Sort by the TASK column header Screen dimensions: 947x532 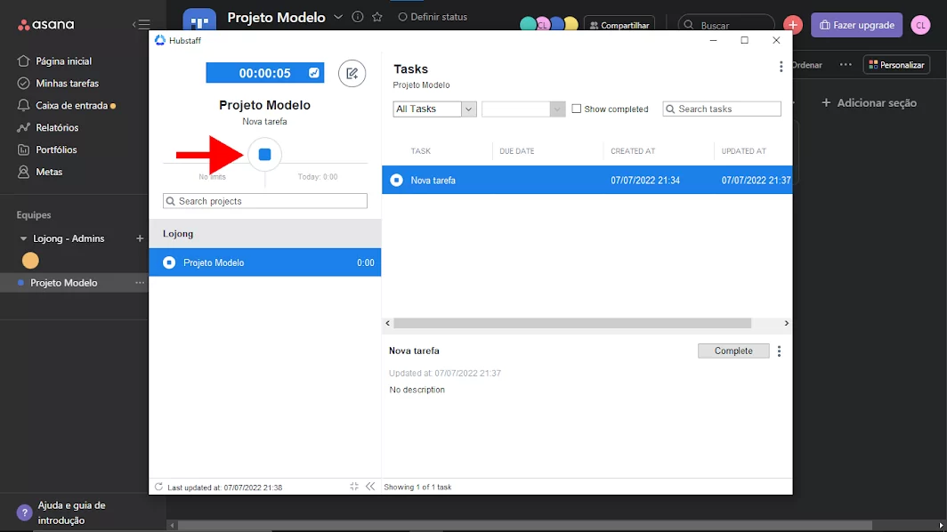[x=421, y=151]
